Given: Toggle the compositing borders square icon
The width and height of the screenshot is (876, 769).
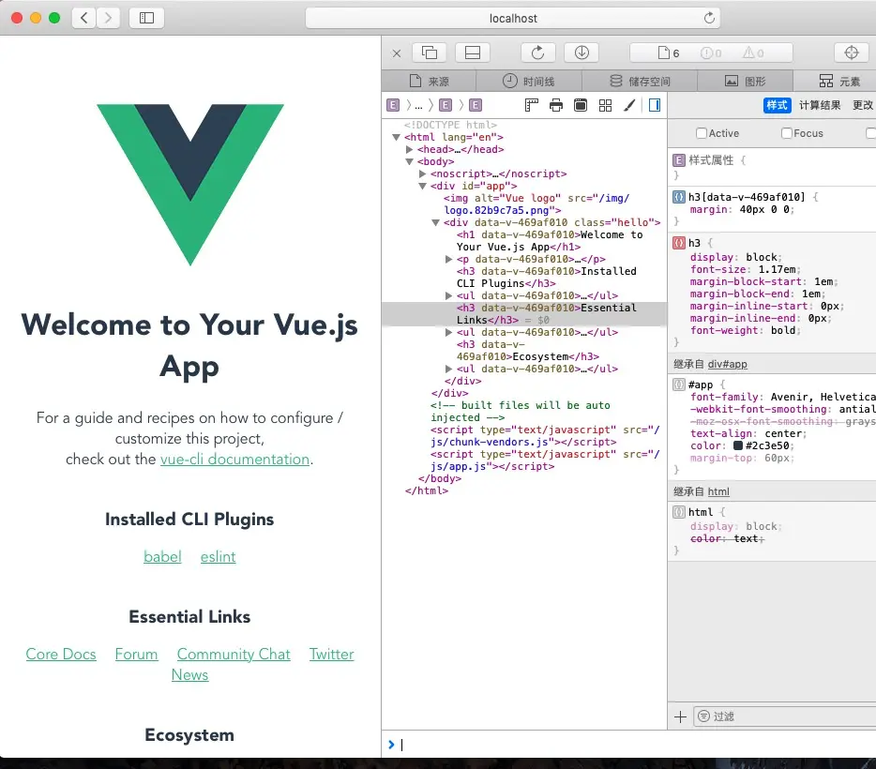Looking at the screenshot, I should [x=581, y=105].
